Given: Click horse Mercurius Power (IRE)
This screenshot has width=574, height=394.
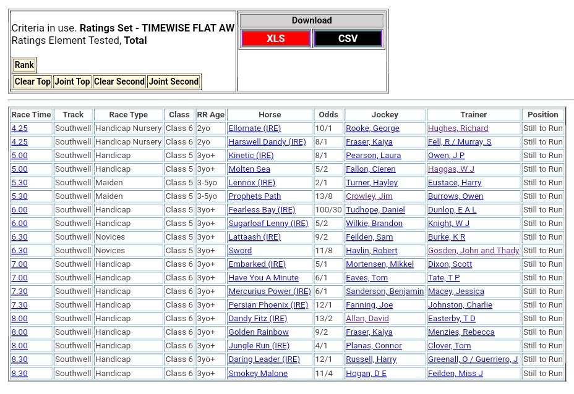Looking at the screenshot, I should point(270,291).
